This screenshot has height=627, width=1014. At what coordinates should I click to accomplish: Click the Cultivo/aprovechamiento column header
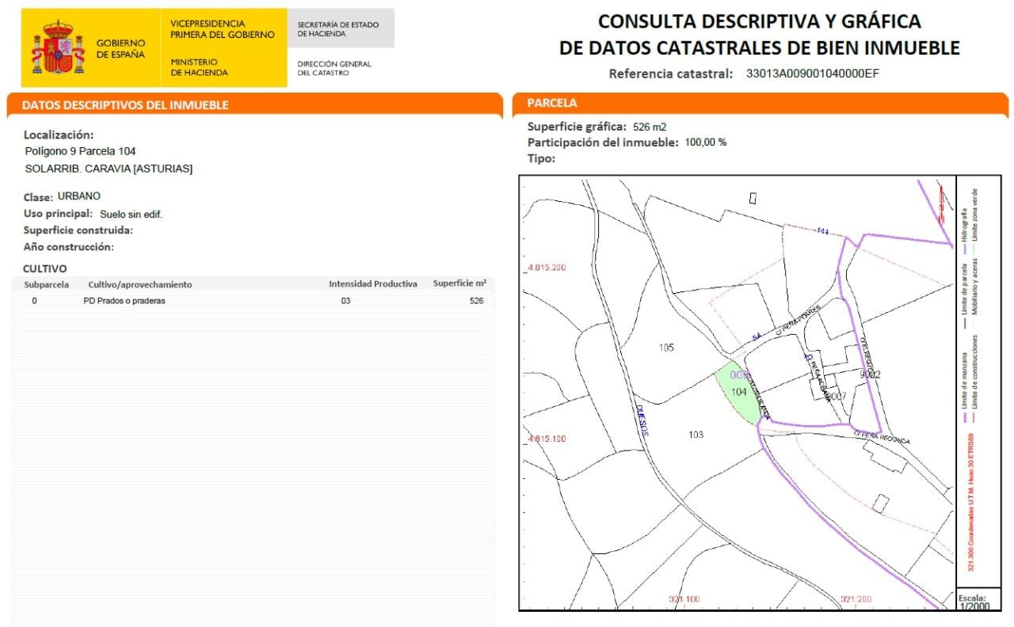tap(140, 284)
